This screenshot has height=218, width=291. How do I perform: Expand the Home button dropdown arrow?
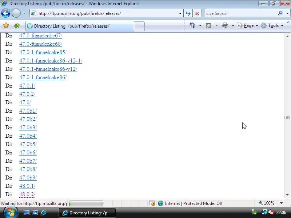click(x=200, y=25)
